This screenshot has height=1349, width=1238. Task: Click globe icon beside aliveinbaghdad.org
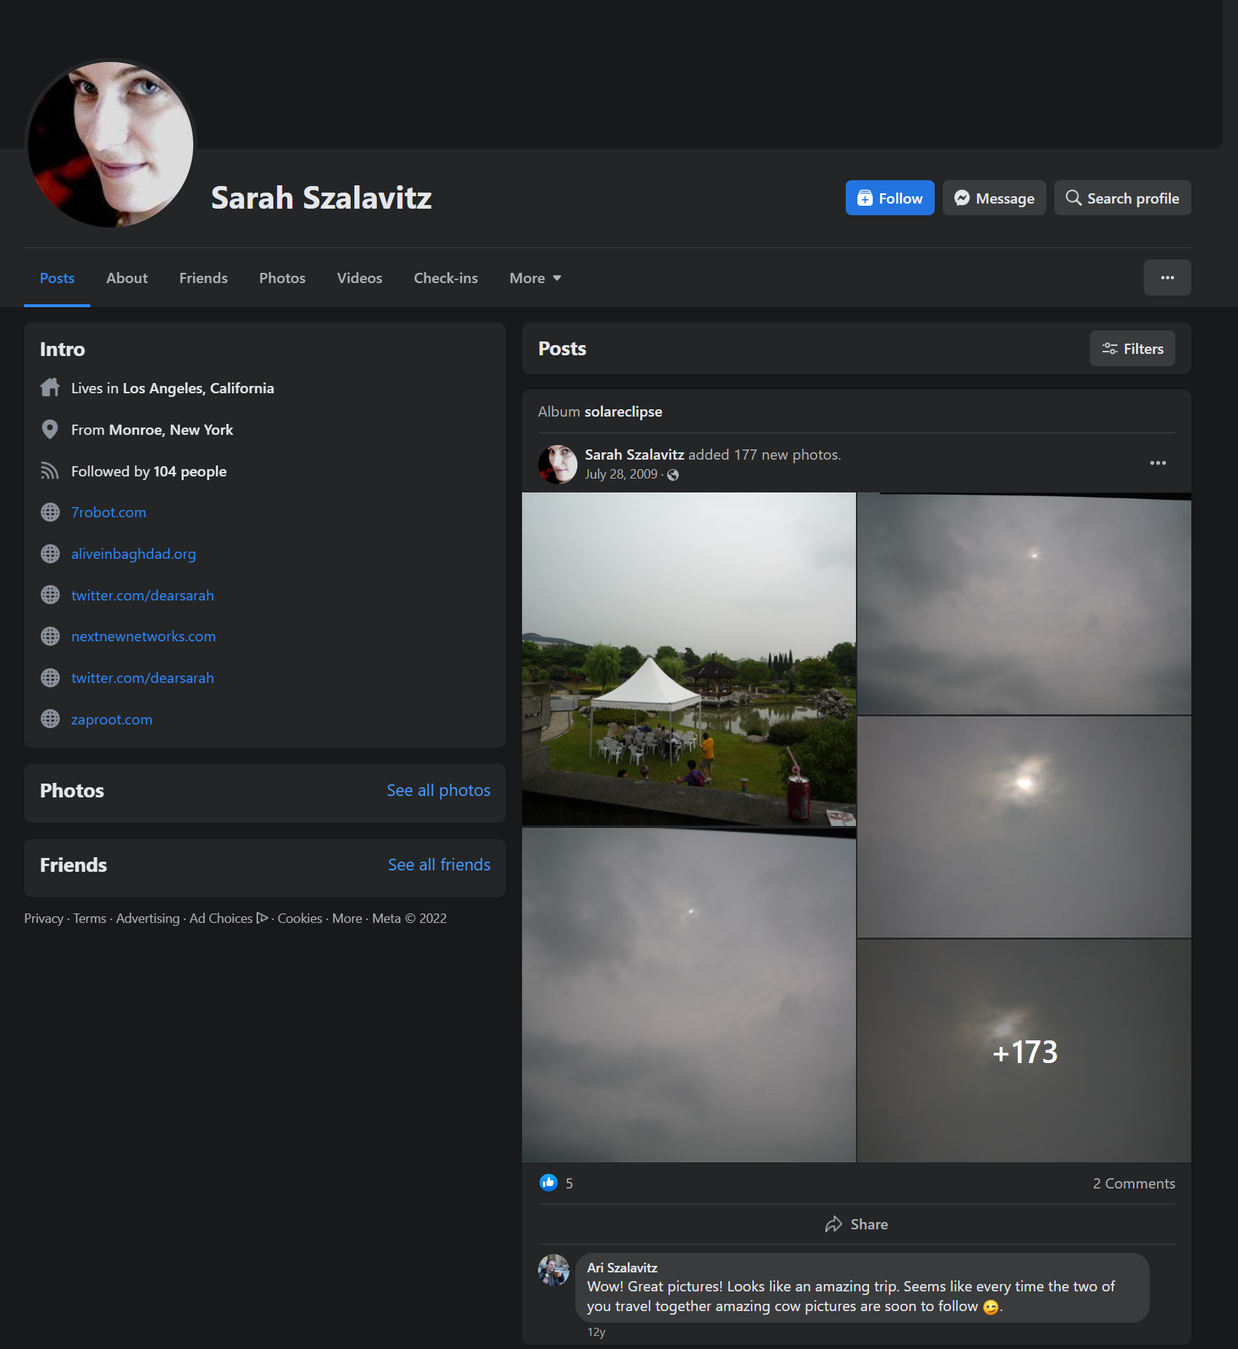[50, 554]
